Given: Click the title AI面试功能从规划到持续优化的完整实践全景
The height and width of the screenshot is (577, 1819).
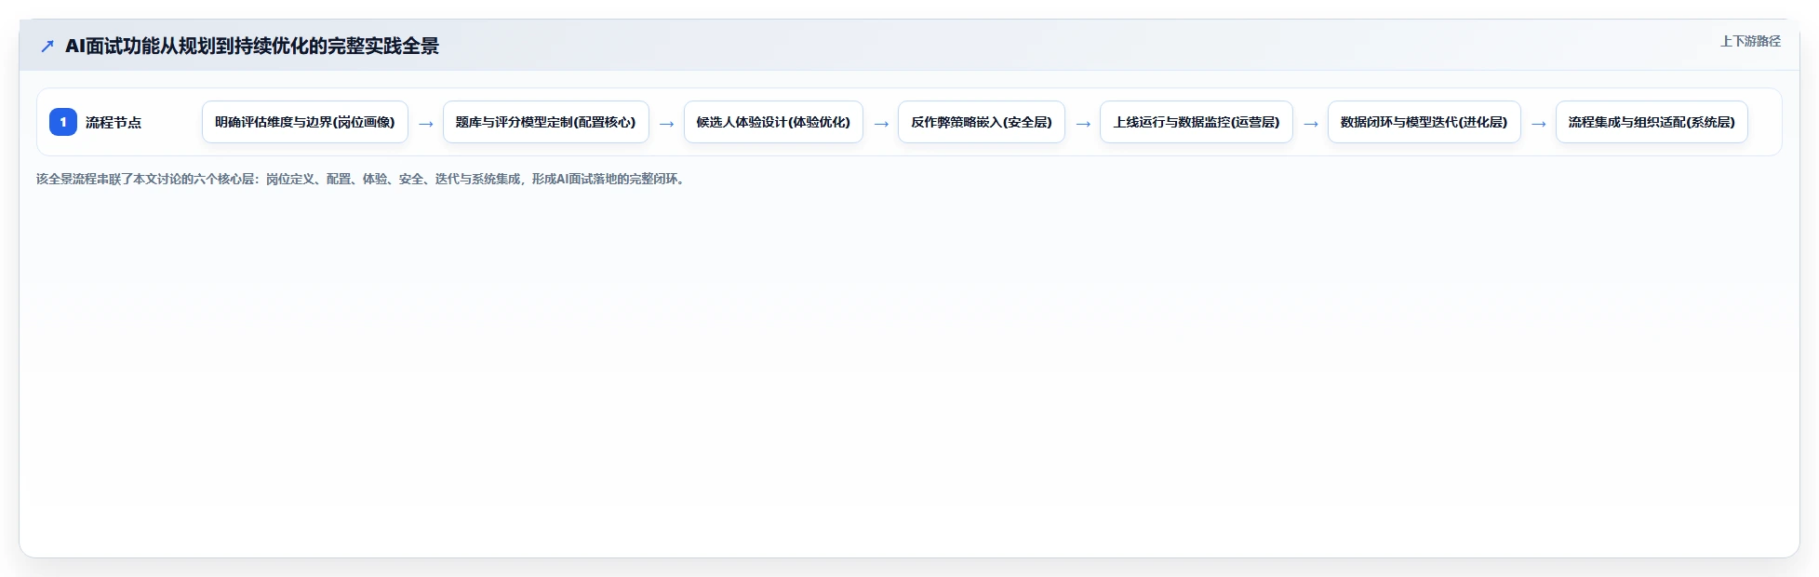Looking at the screenshot, I should 252,46.
